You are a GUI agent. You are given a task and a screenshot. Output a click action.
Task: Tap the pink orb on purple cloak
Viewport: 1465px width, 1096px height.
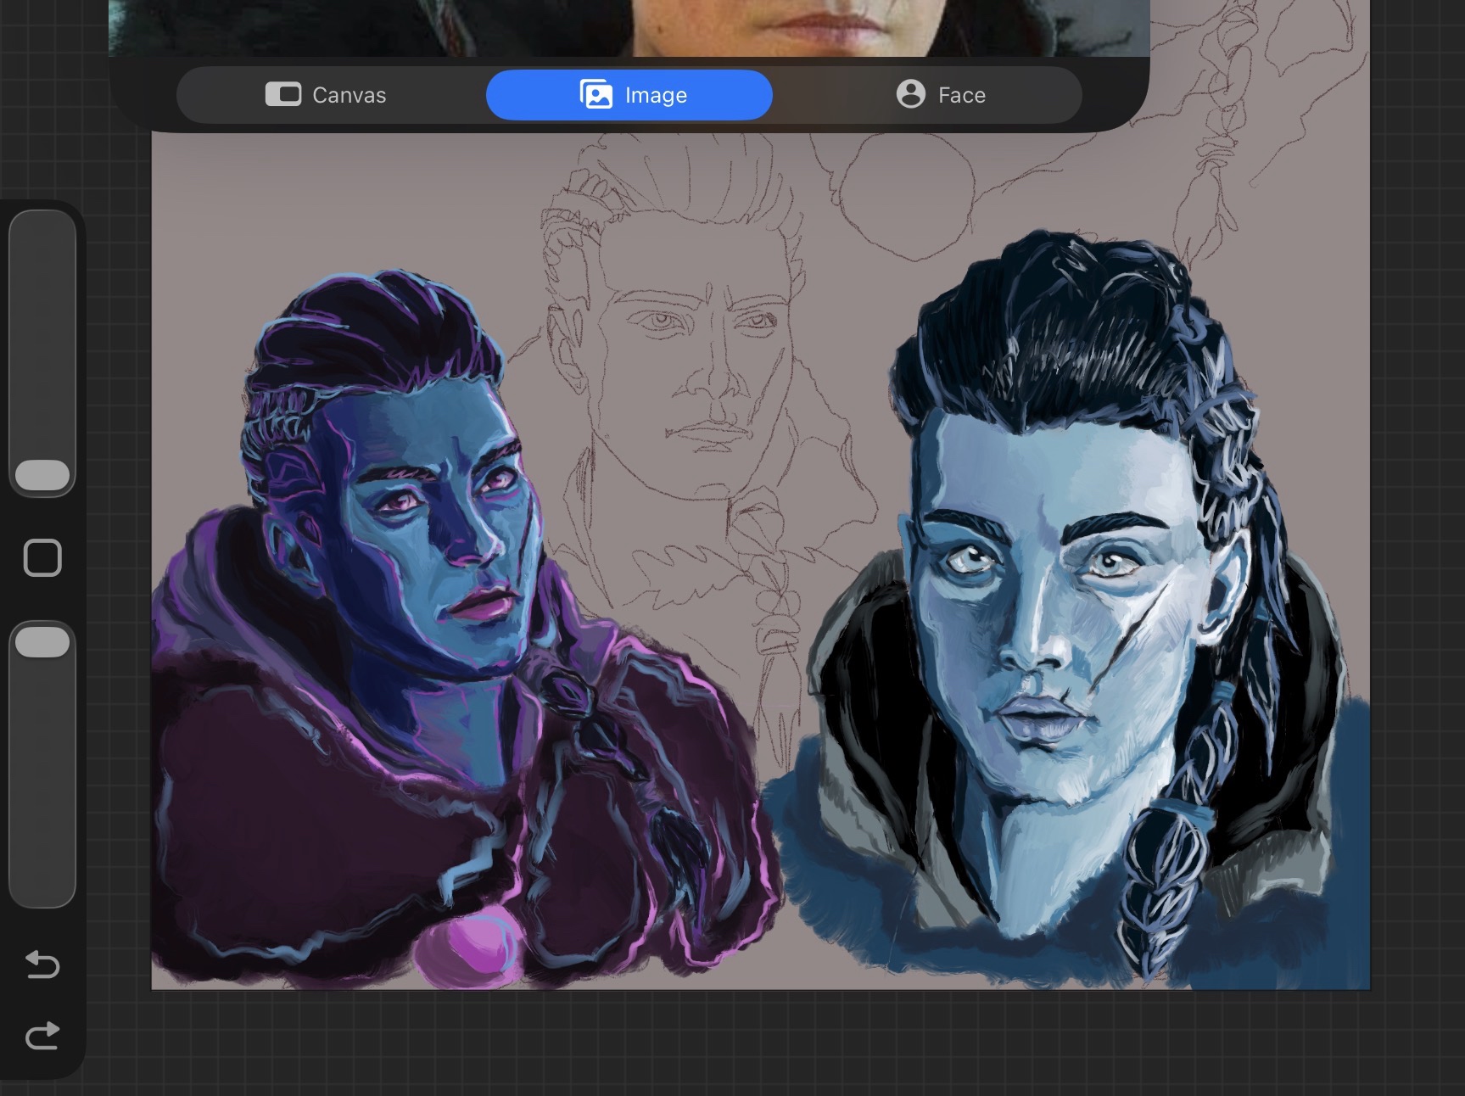point(475,950)
